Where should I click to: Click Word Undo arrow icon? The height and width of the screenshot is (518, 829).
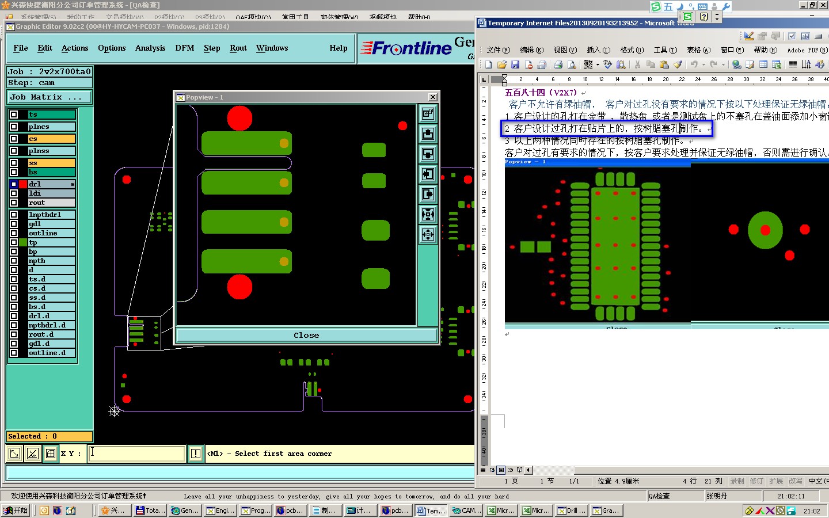694,64
